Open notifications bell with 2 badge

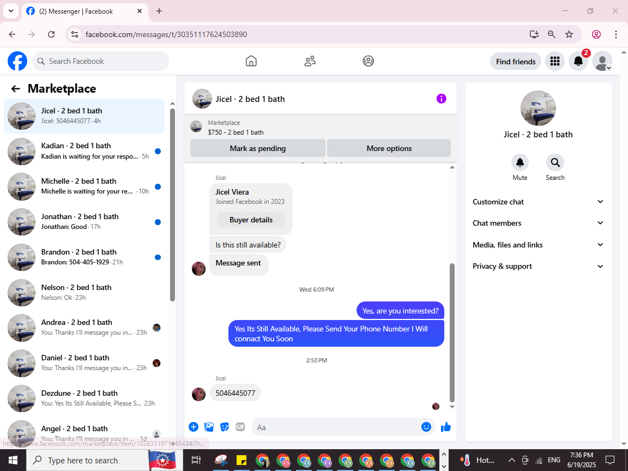click(x=578, y=61)
